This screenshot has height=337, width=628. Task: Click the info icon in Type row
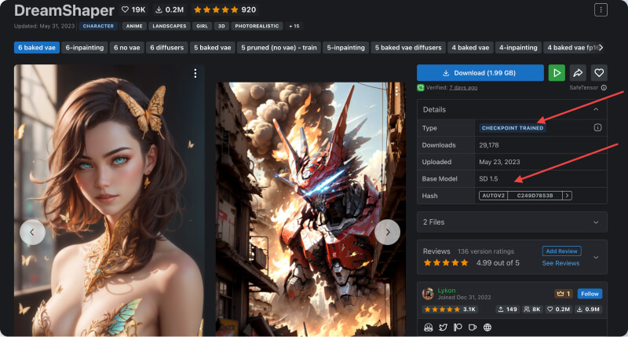(597, 127)
